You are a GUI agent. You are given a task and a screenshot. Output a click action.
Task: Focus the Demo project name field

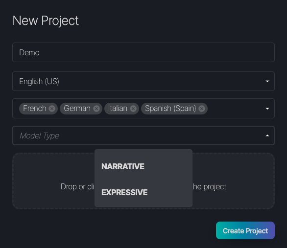[143, 52]
